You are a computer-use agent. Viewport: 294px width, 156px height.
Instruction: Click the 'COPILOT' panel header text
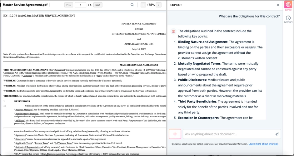(176, 5)
